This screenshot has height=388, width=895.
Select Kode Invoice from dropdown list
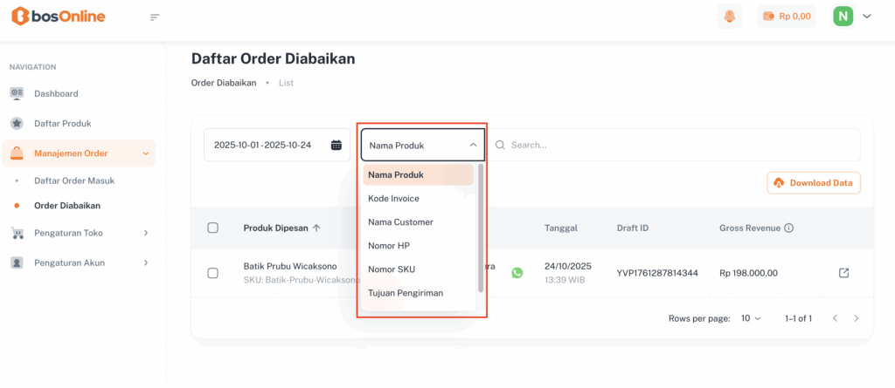click(x=393, y=199)
